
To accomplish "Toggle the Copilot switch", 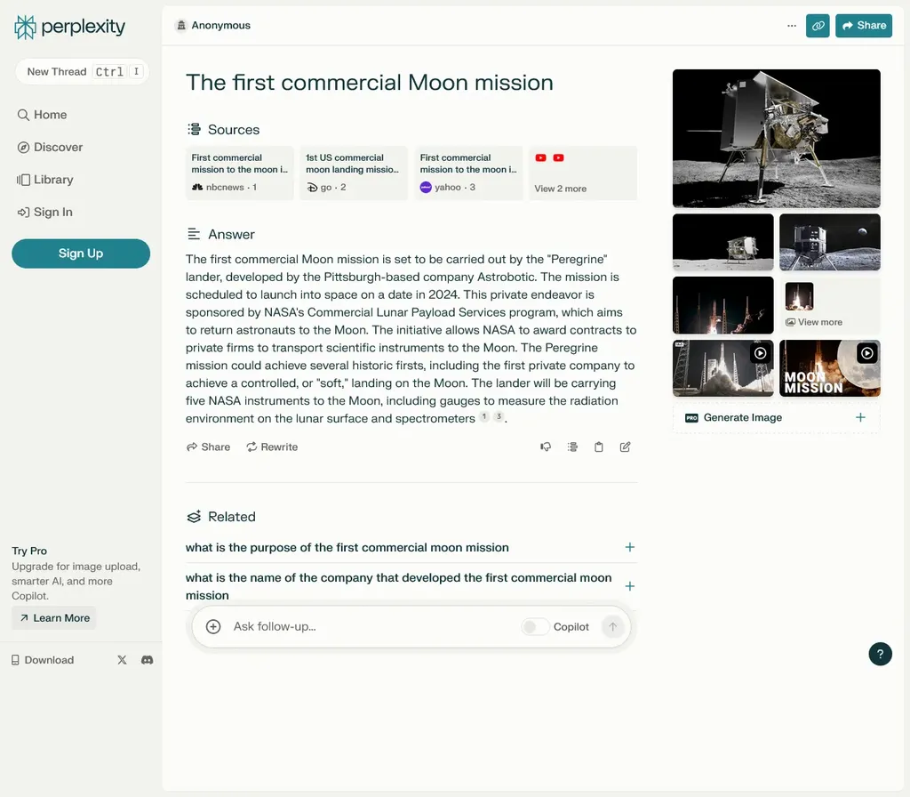I will click(x=534, y=627).
